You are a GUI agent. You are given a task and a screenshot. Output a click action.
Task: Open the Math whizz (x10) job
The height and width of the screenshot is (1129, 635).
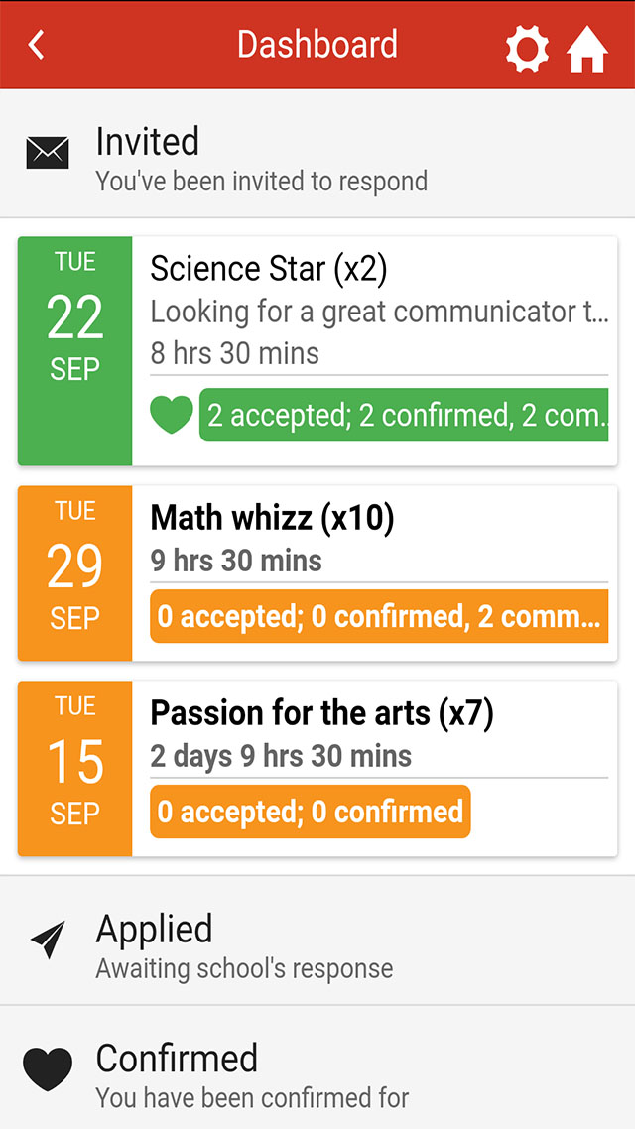[x=272, y=517]
